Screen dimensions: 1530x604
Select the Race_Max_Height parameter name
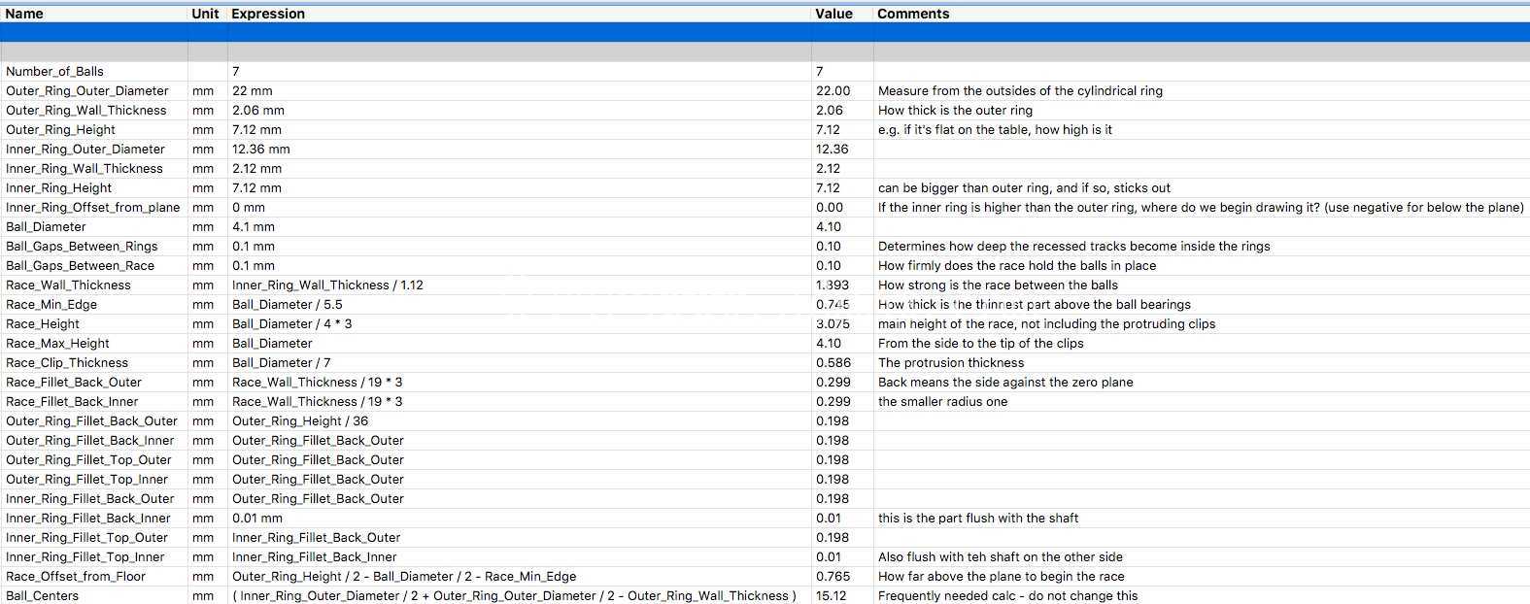[57, 343]
